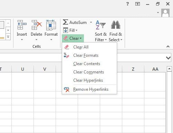Click the AutoSum sigma icon
This screenshot has width=173, height=133.
coord(65,22)
